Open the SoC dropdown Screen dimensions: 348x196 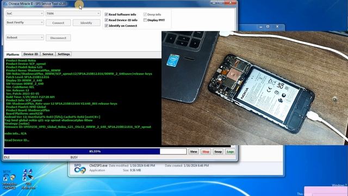pos(24,14)
